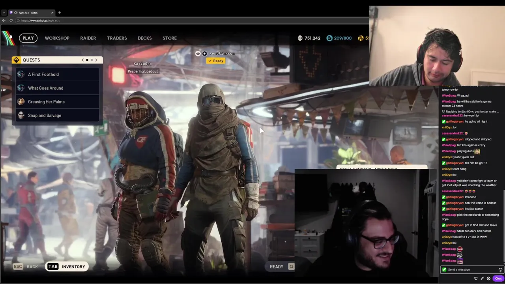Select the PLAY tab in game menu
This screenshot has height=284, width=505.
tap(28, 38)
